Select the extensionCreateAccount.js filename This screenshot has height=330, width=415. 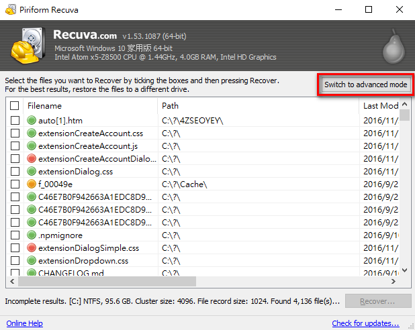coord(88,146)
